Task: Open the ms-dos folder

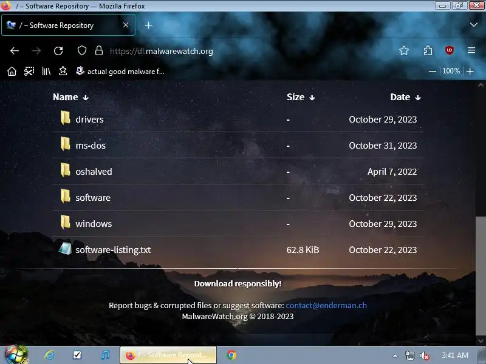Action: coord(91,146)
